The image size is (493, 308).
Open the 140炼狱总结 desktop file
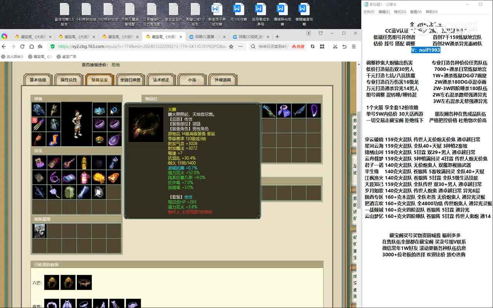coord(86,12)
